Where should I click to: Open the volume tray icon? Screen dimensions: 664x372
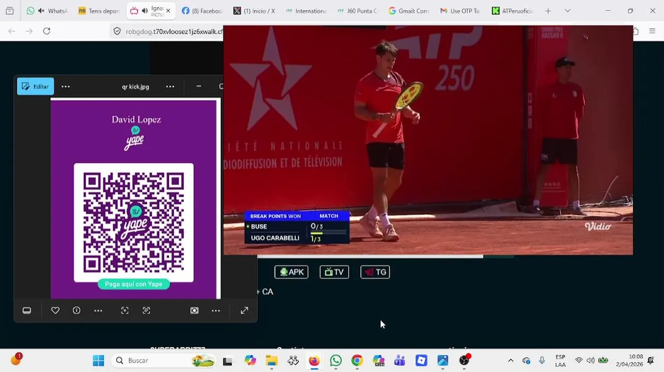(x=591, y=360)
